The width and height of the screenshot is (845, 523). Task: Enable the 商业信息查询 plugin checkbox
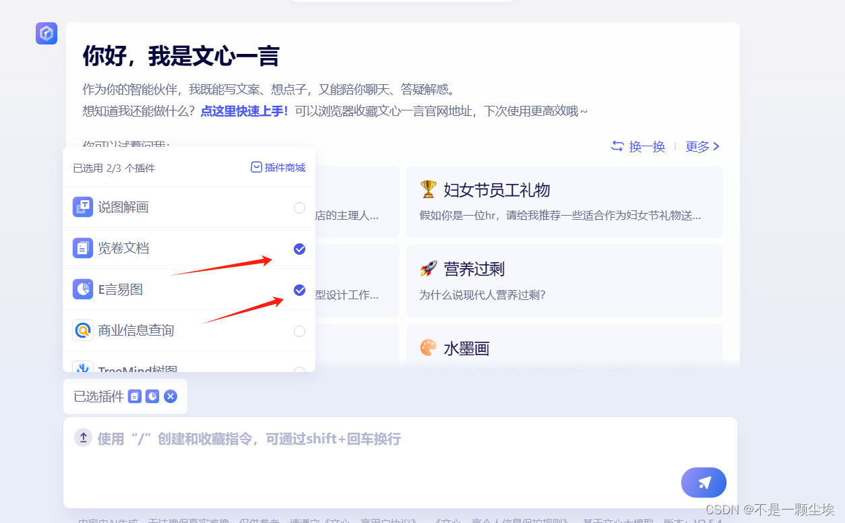[x=300, y=331]
